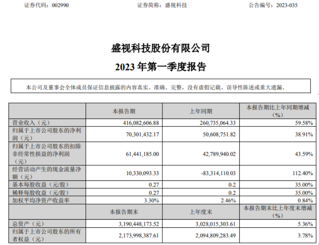The height and width of the screenshot is (245, 319).
Task: Click the 本报告期末比上年度末增减 header
Action: pyautogui.click(x=278, y=211)
